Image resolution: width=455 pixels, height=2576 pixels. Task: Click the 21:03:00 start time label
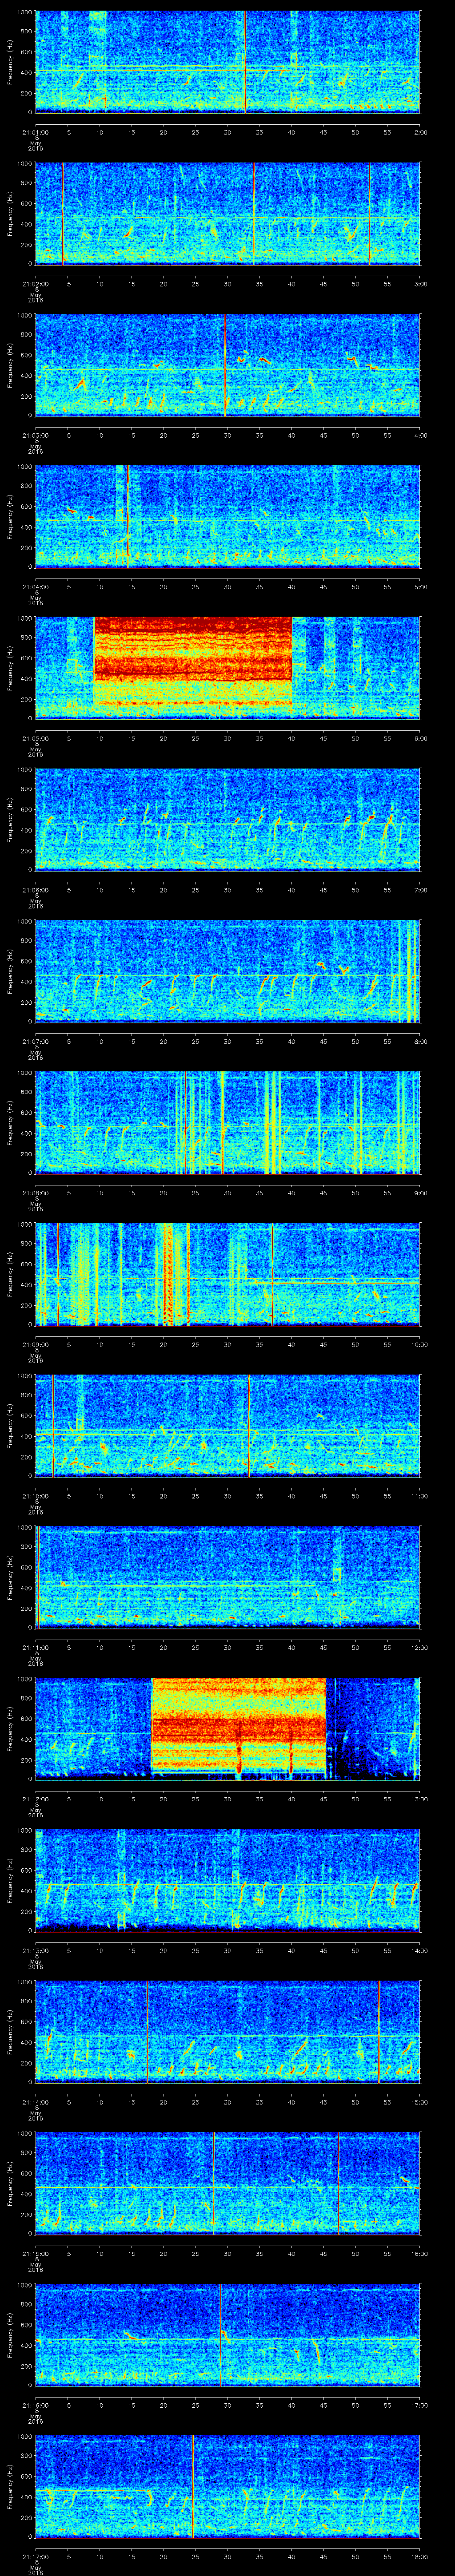(35, 435)
